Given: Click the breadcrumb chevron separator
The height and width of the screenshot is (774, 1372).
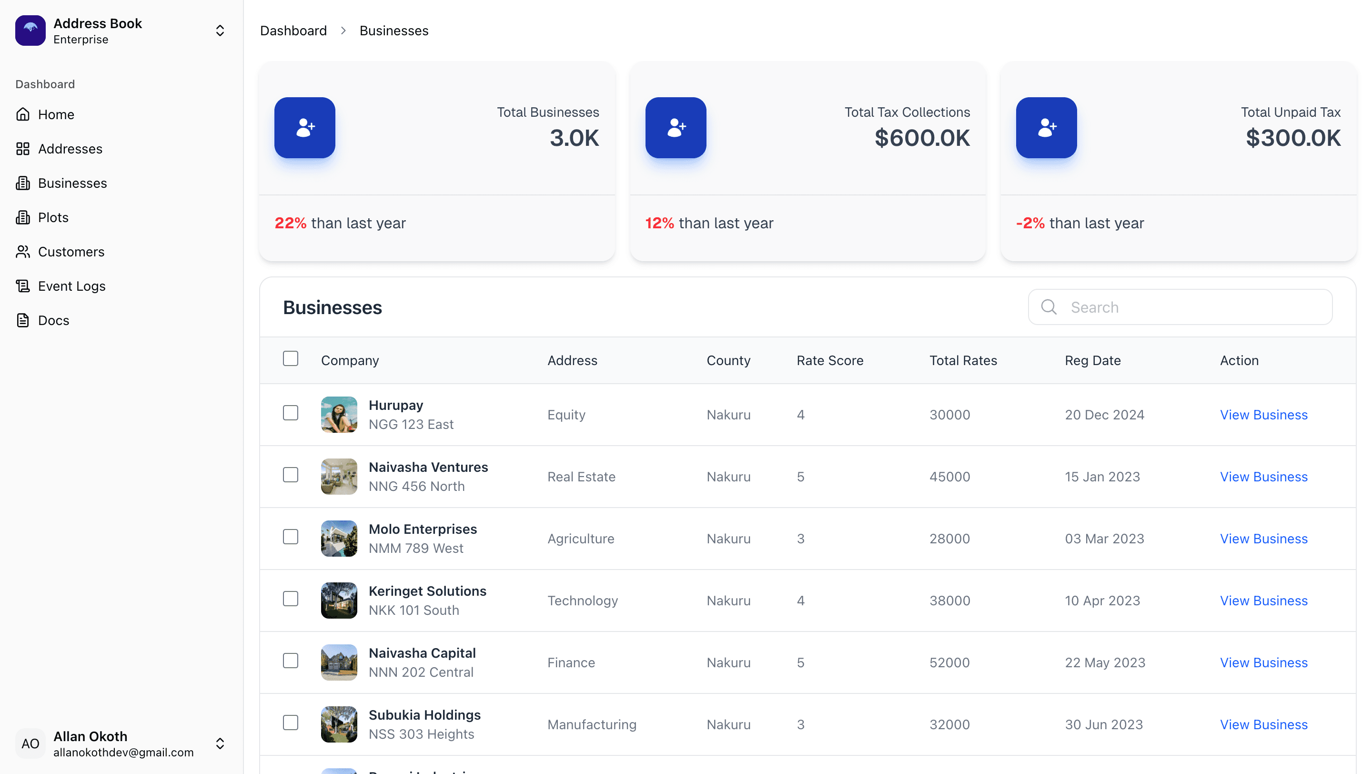Looking at the screenshot, I should [343, 31].
